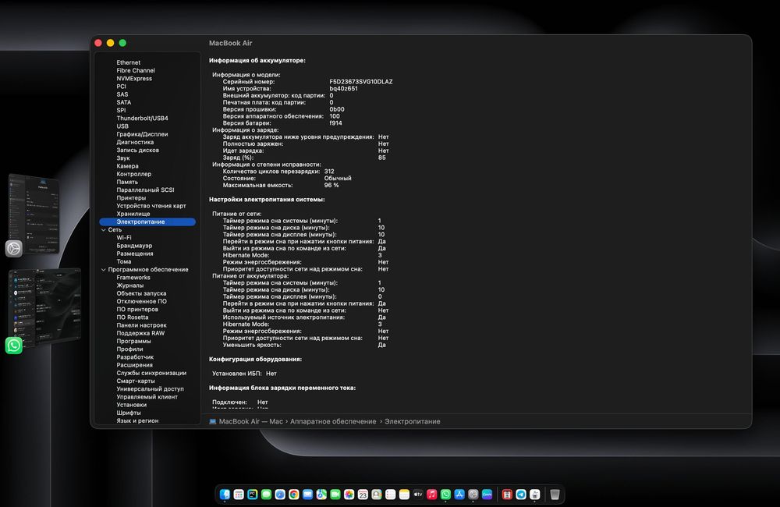Select Хранилище in the sidebar
Screen dimensions: 780x507
(133, 214)
